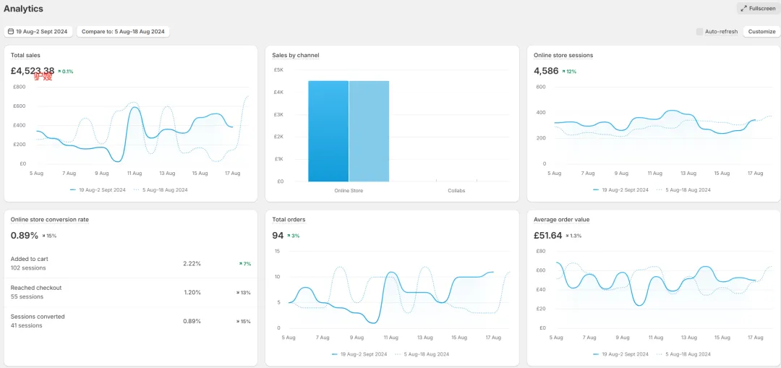Click the 1.3% decrease indicator on Average order value

point(573,236)
